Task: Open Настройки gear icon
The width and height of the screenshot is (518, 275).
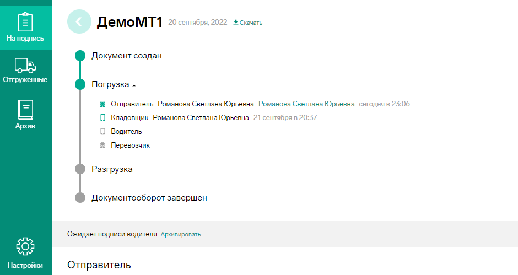Action: click(x=25, y=253)
